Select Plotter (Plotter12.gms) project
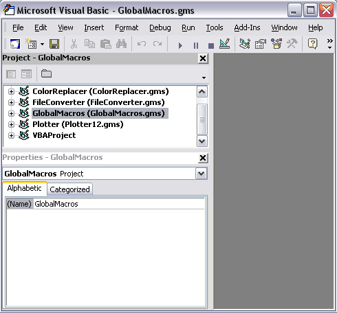Viewport: 337px width, 313px height. [x=78, y=124]
